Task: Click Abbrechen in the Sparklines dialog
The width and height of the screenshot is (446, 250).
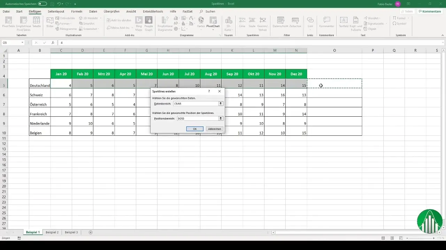Action: coord(214,129)
